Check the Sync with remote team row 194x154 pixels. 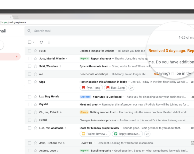(x=30, y=66)
